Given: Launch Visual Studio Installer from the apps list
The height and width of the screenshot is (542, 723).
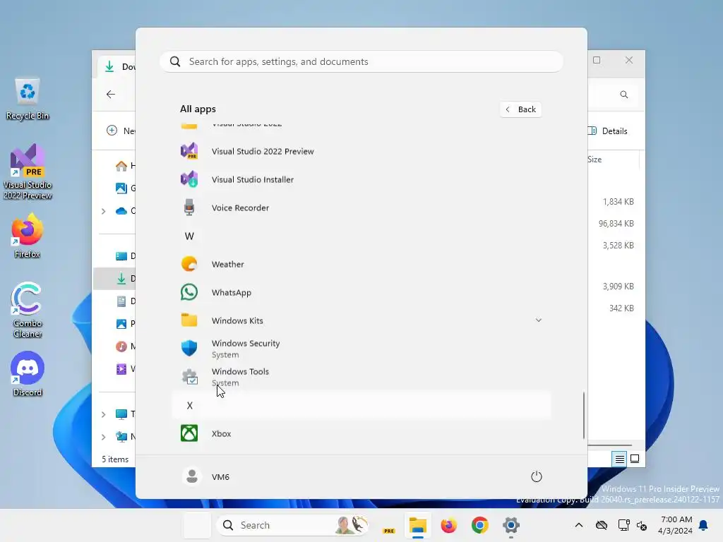Looking at the screenshot, I should click(x=361, y=179).
